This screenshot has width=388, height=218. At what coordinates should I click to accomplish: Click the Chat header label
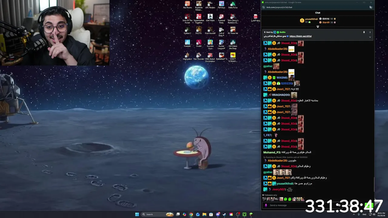[318, 13]
